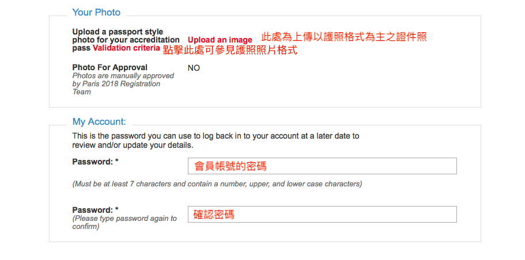The width and height of the screenshot is (525, 260).
Task: Click the 會員帳號的密碼 red placeholder text
Action: point(231,166)
